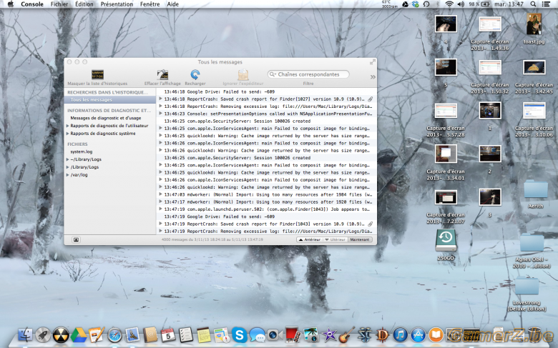The image size is (558, 348).
Task: Expand Rapports de diagnostic système
Action: click(x=68, y=134)
